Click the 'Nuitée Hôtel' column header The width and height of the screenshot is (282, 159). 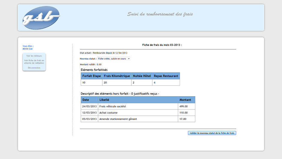[142, 76]
